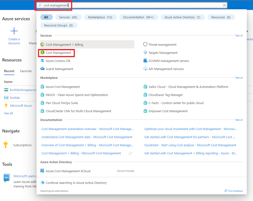Open SCVMM management servers icon
The height and width of the screenshot is (201, 253).
click(145, 61)
